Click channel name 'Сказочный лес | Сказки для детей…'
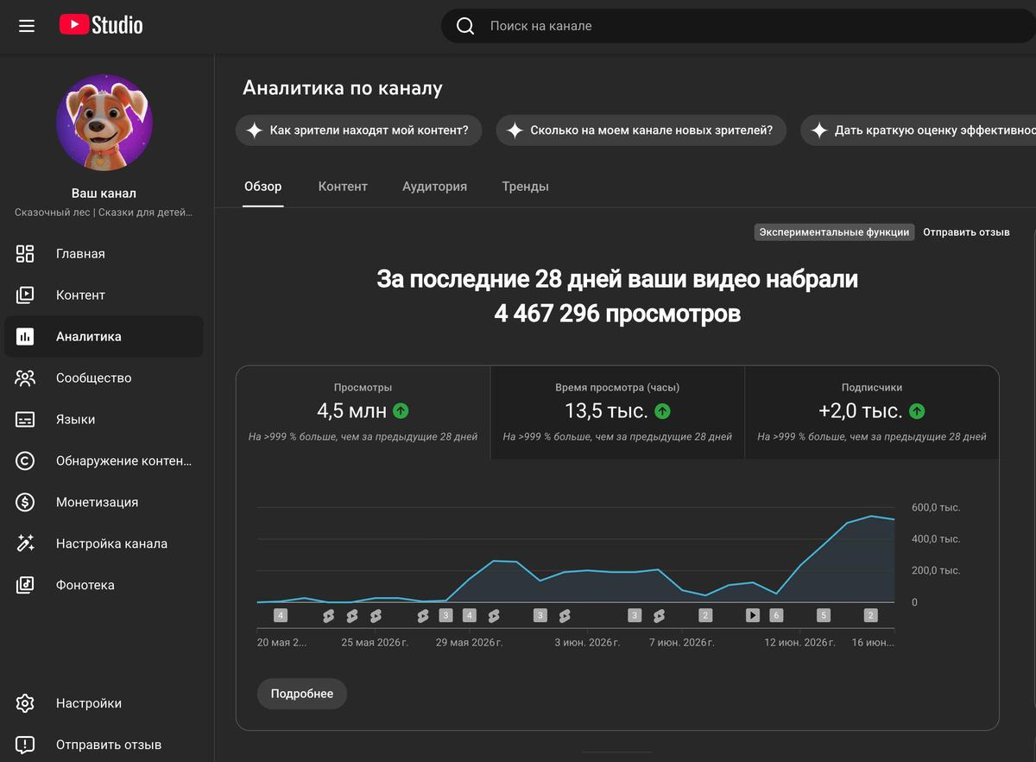The width and height of the screenshot is (1036, 762). click(104, 213)
